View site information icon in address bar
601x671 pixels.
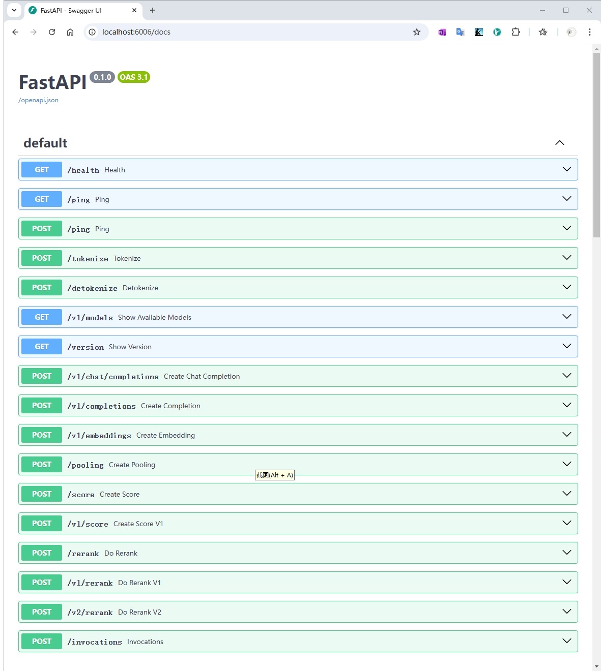[x=92, y=32]
